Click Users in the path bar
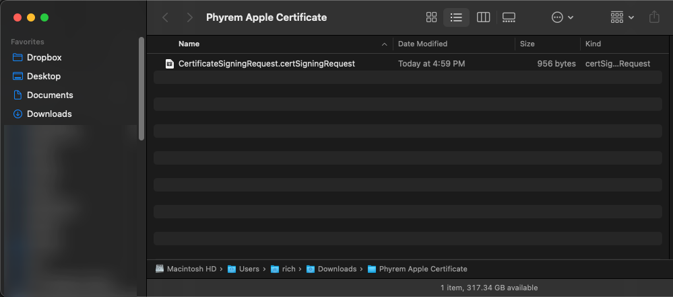Viewport: 673px width, 297px height. 249,269
